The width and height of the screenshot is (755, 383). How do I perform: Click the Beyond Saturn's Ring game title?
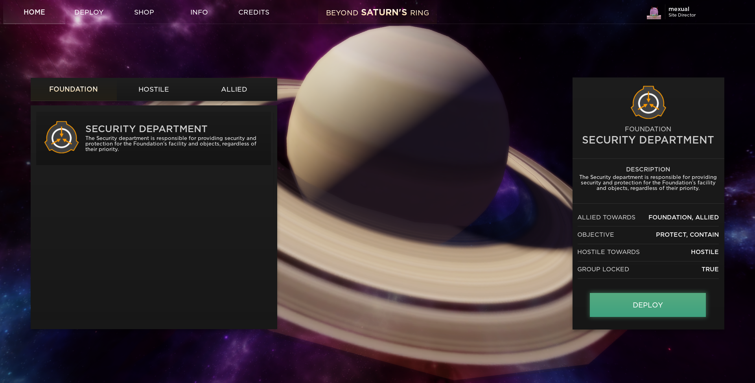pos(377,13)
